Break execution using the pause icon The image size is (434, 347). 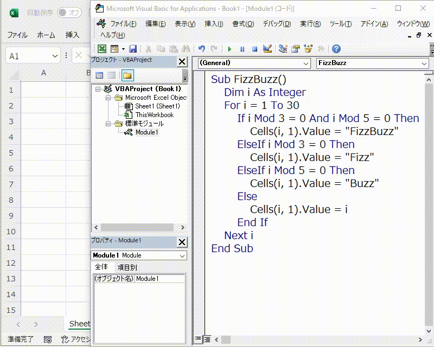click(242, 49)
